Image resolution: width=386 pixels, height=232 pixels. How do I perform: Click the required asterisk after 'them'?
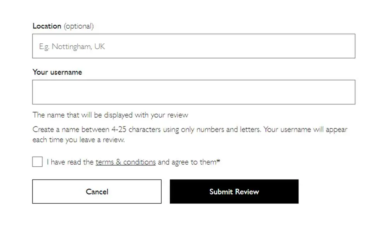(x=218, y=161)
